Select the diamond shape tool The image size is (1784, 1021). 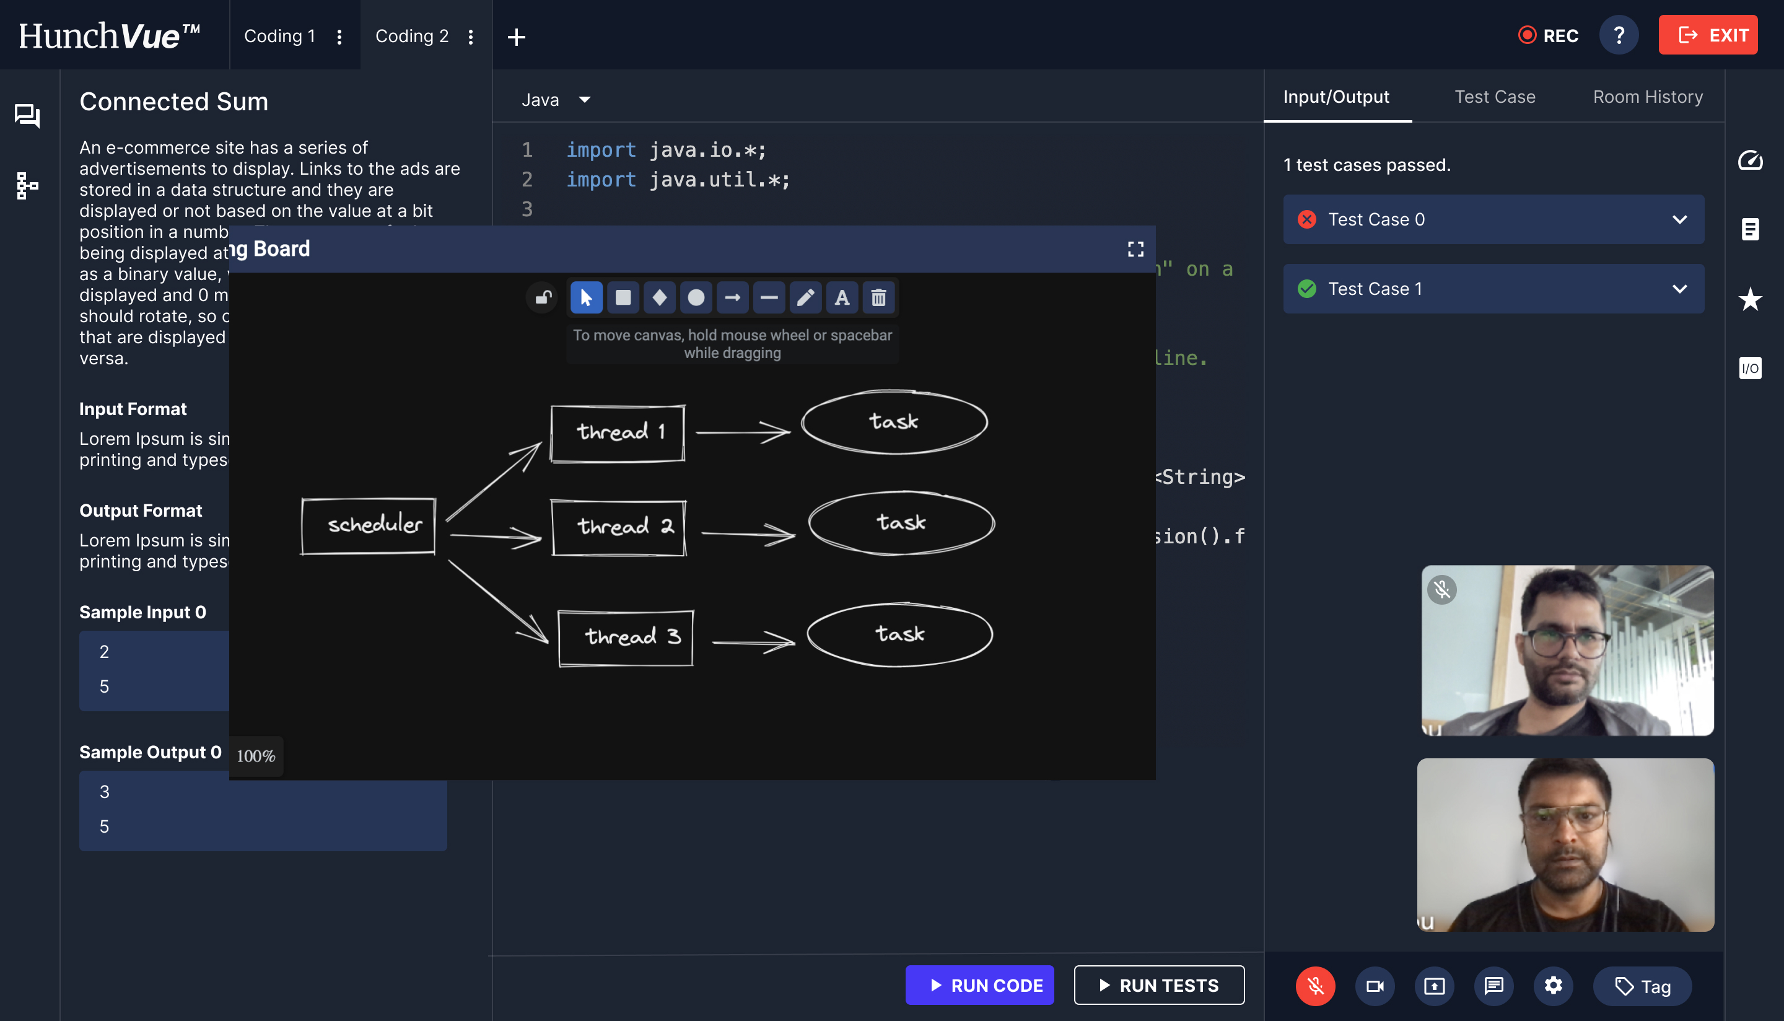(x=659, y=298)
